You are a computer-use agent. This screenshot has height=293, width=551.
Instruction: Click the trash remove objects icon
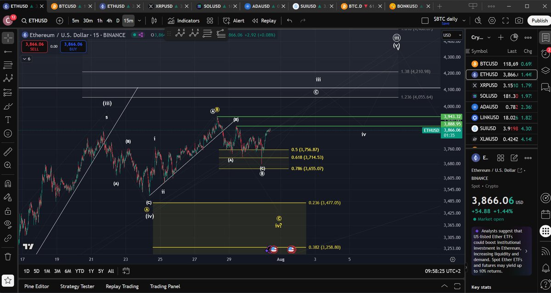pyautogui.click(x=8, y=256)
